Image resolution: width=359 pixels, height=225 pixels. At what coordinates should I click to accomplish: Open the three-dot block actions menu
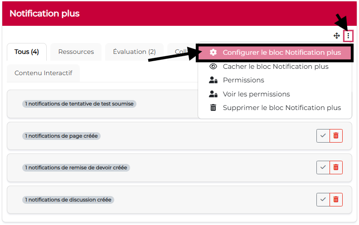coord(348,36)
